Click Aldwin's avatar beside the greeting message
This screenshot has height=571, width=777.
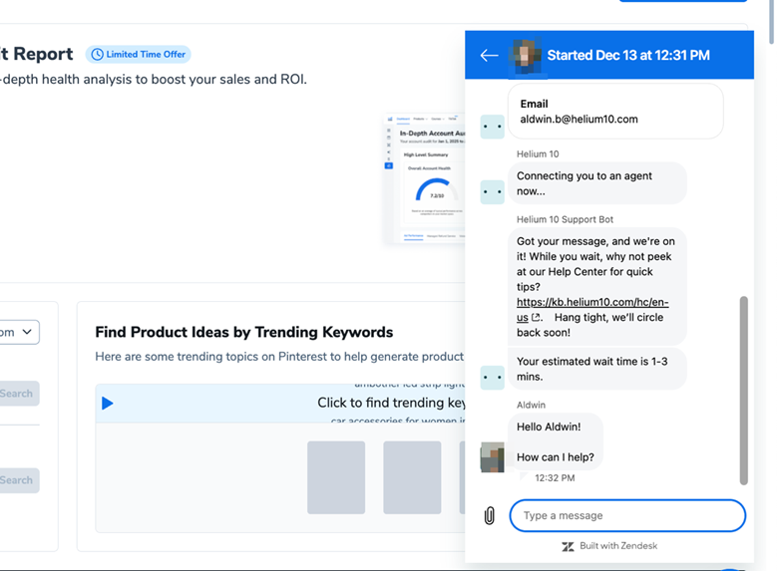tap(492, 456)
